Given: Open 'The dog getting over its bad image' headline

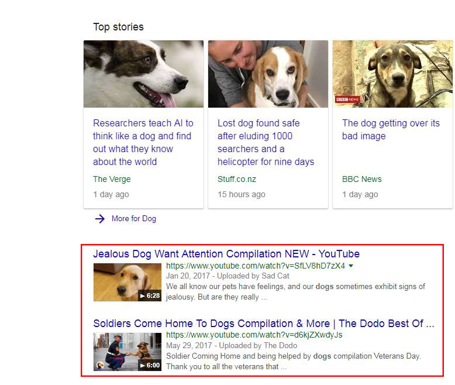Looking at the screenshot, I should coord(391,129).
